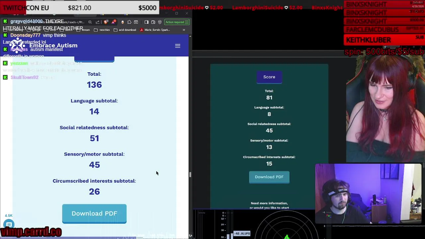Image resolution: width=425 pixels, height=239 pixels.
Task: Open the Embrace Autism site navigation menu
Action: [x=178, y=46]
